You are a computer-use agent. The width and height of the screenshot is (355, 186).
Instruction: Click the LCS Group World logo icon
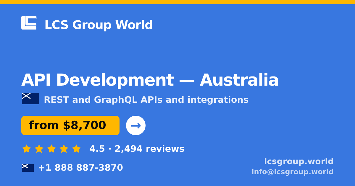(29, 23)
